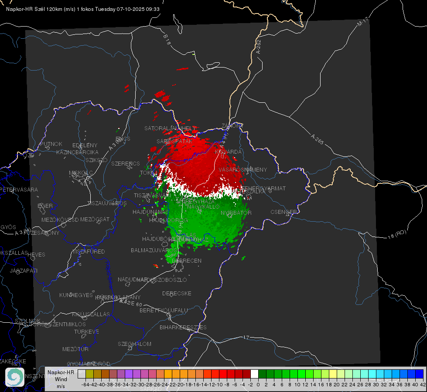Click the EGER city label
Image resolution: width=427 pixels, height=392 pixels.
pyautogui.click(x=45, y=206)
